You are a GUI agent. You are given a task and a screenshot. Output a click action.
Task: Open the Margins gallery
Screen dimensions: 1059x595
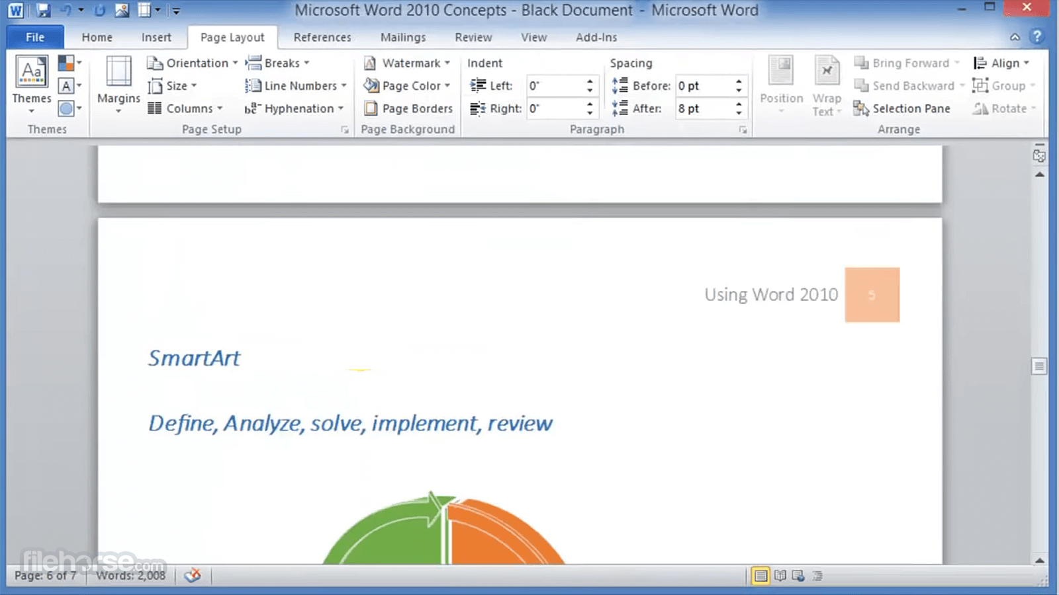118,85
